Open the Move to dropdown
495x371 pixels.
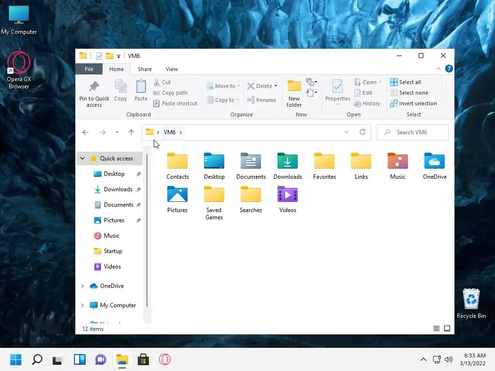tap(223, 86)
